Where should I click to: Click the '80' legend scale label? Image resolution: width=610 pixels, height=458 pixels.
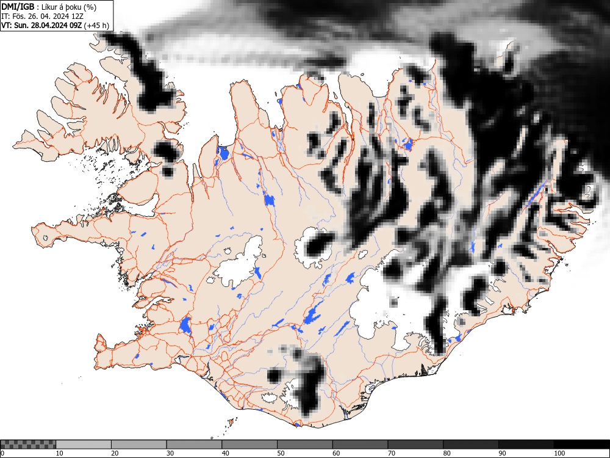[447, 453]
